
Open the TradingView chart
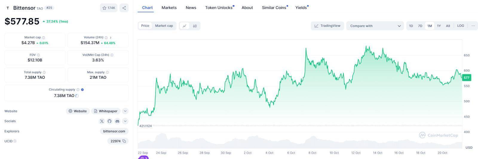coord(327,26)
